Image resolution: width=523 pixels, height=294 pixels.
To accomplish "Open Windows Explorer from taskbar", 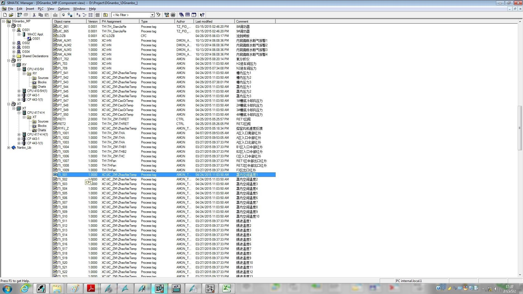I will click(x=57, y=289).
